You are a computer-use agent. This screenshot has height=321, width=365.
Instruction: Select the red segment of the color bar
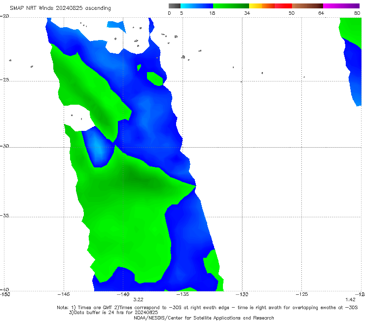tap(283, 6)
